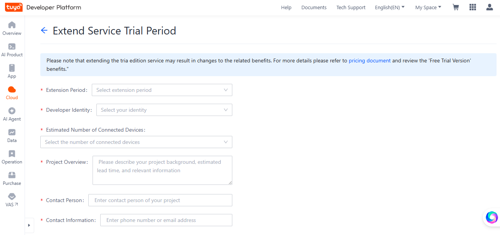The height and width of the screenshot is (235, 500).
Task: Follow the pricing document link
Action: (369, 60)
